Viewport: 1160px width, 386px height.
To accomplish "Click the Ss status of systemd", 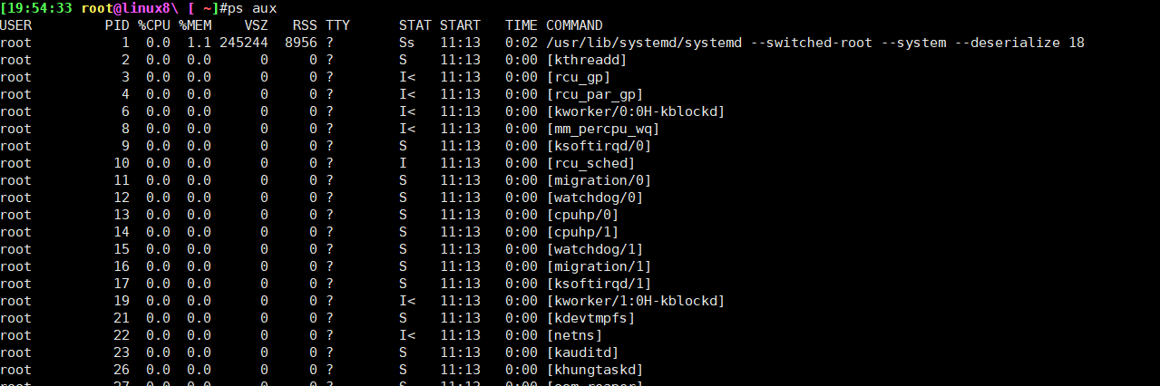I will click(406, 43).
